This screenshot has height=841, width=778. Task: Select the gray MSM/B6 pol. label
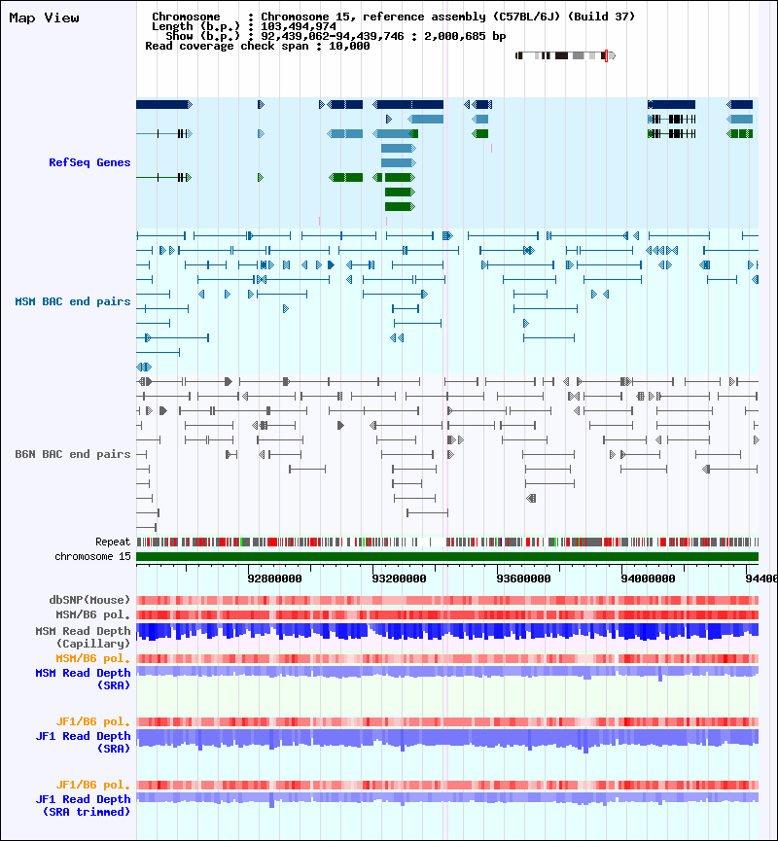(93, 614)
